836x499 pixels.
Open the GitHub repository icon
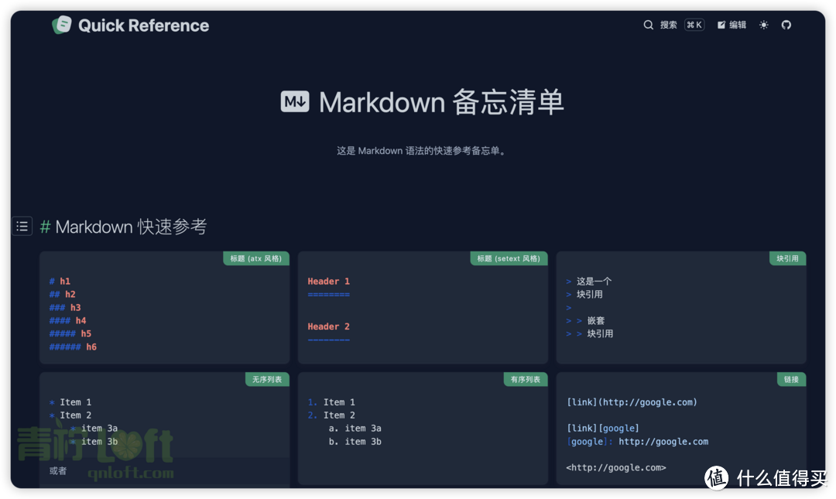click(786, 25)
